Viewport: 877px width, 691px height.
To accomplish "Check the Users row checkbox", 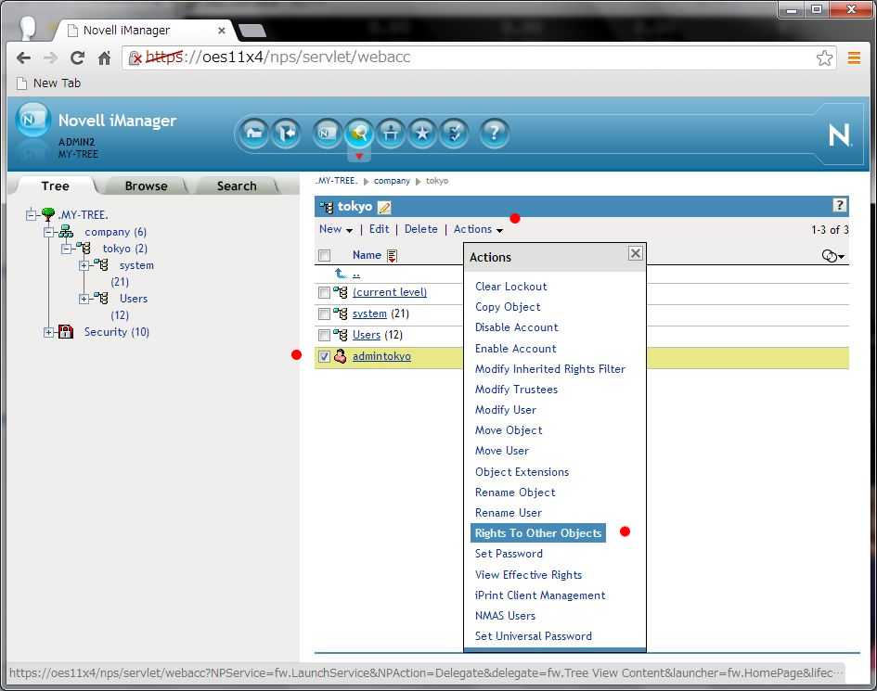I will click(x=325, y=335).
